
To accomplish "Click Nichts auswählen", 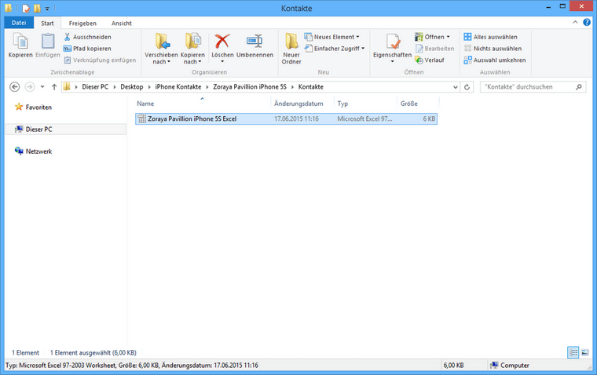I will coord(493,49).
